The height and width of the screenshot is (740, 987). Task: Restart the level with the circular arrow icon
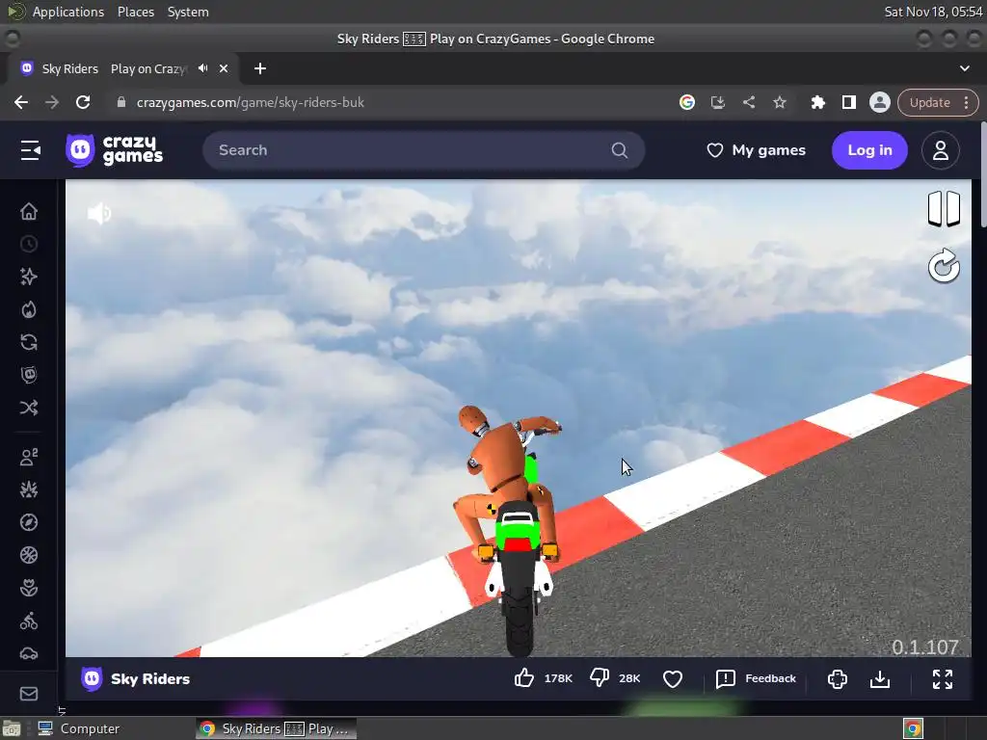[944, 266]
